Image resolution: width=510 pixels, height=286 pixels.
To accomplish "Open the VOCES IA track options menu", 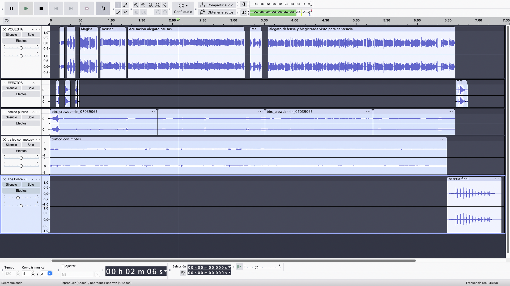I will (x=38, y=29).
